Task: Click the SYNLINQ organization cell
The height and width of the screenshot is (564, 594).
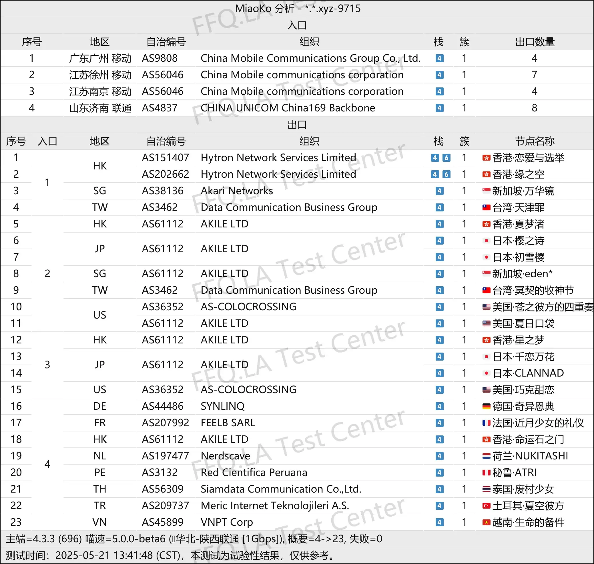Action: coord(223,406)
